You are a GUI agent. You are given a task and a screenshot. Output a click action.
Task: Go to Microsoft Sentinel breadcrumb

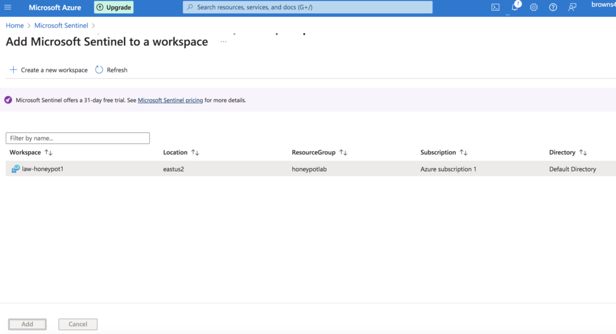(x=61, y=25)
